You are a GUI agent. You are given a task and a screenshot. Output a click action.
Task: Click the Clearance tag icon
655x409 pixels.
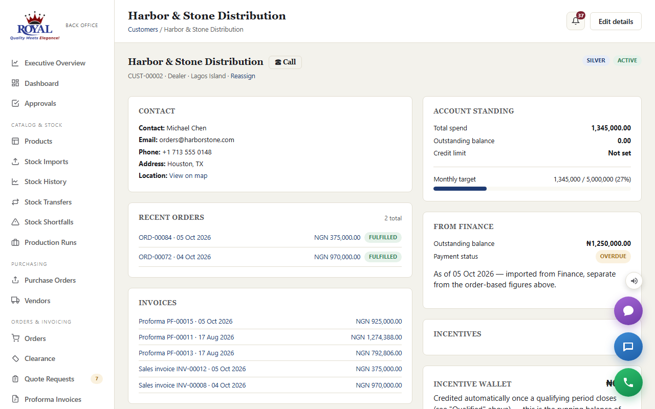click(x=15, y=358)
